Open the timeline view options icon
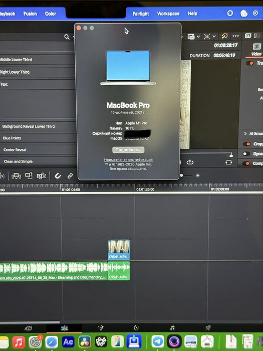 pos(191,37)
